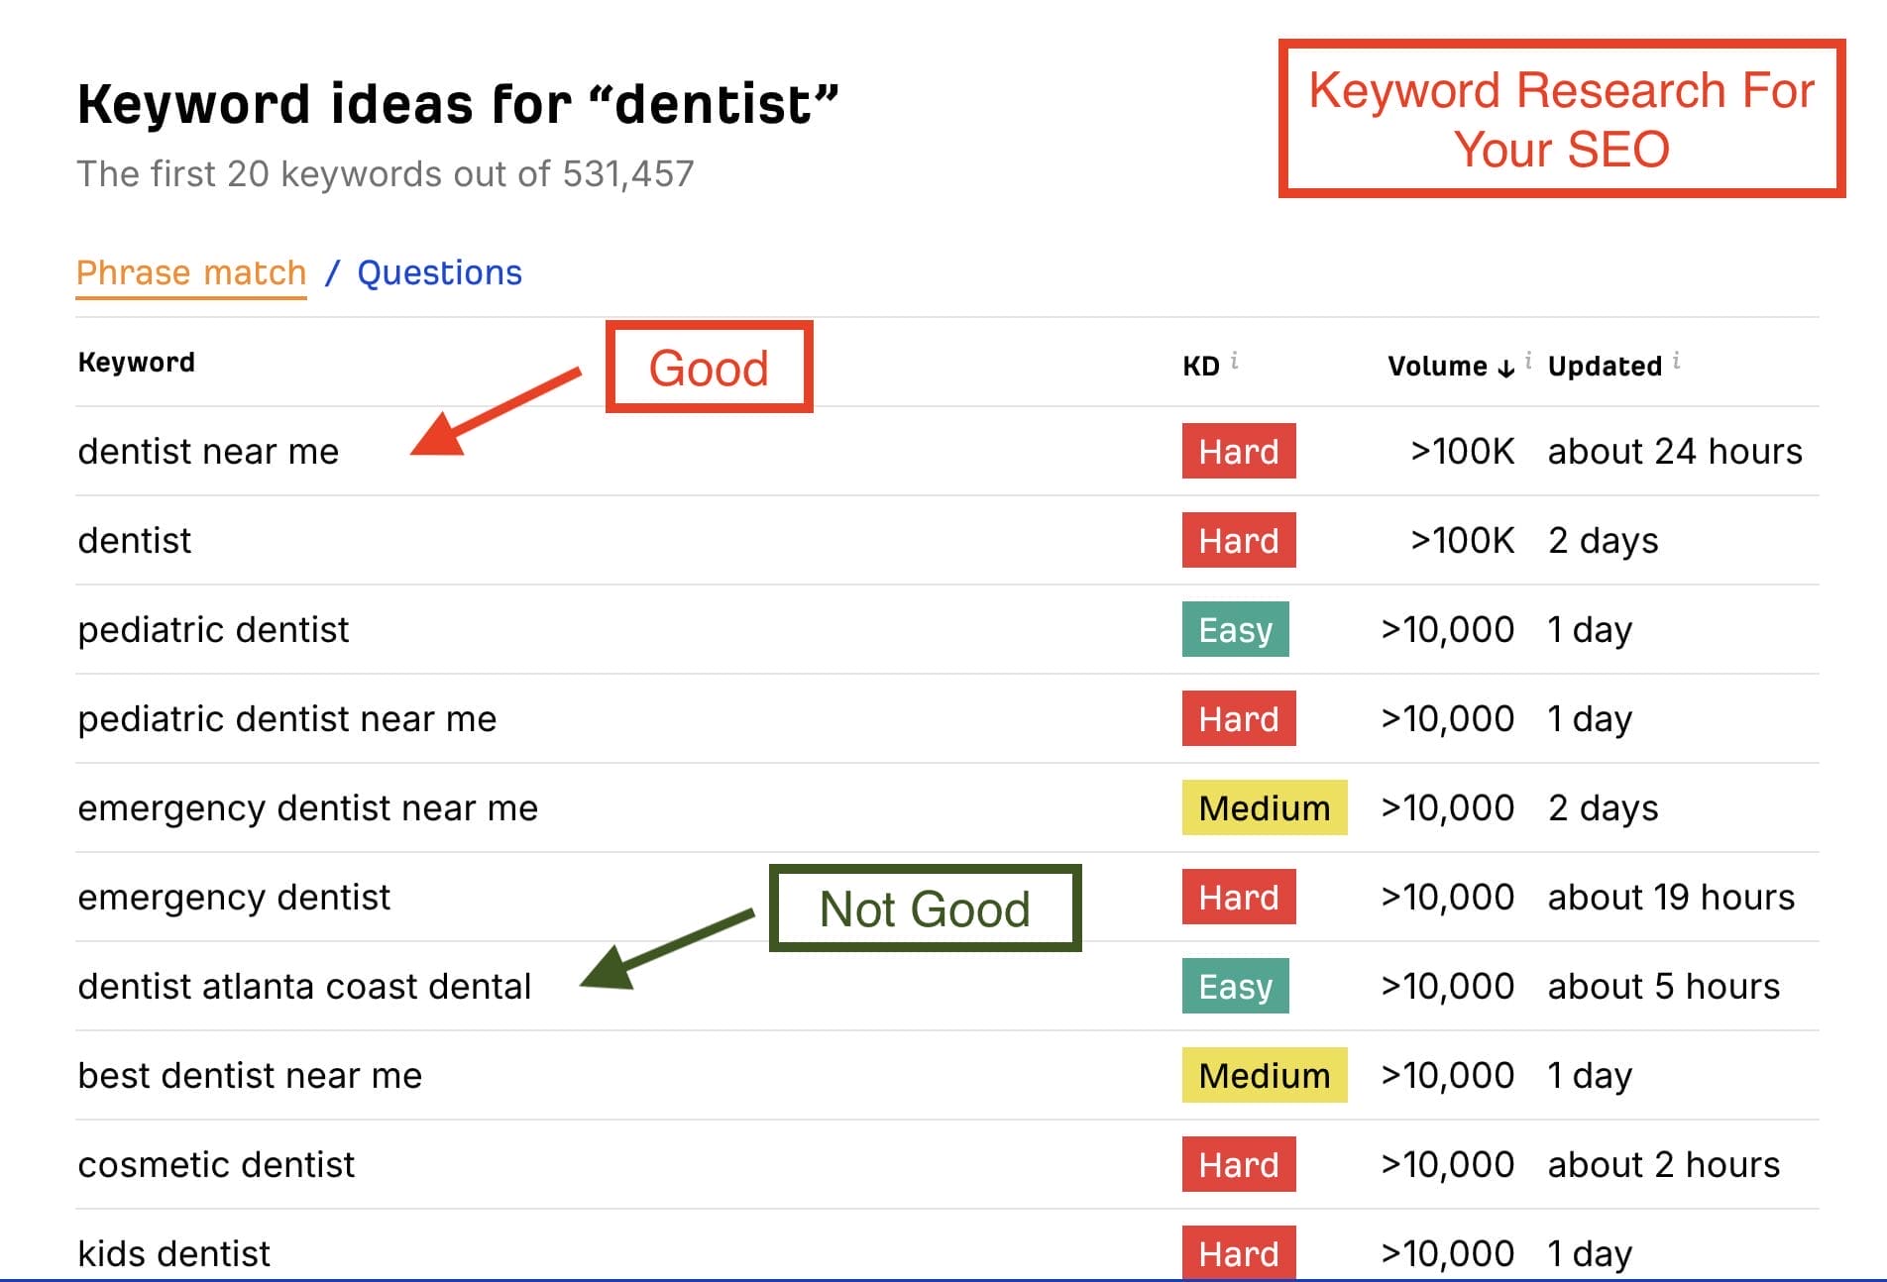Click the "Keyword Research For Your SEO" box
Screen dimensions: 1887x1282
(1561, 119)
